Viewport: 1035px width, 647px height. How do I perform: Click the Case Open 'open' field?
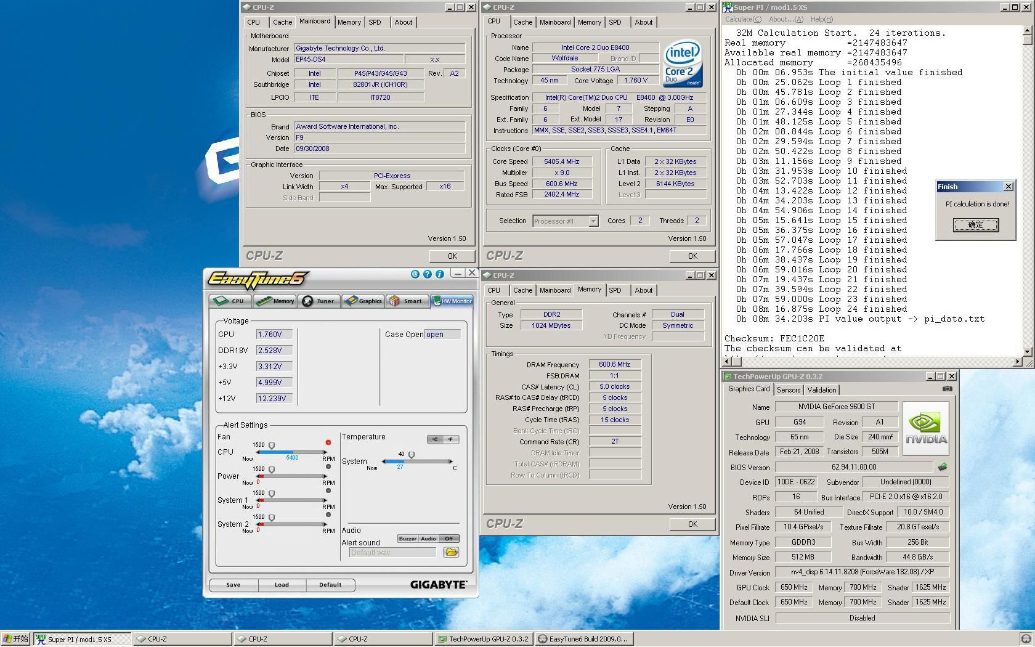442,334
